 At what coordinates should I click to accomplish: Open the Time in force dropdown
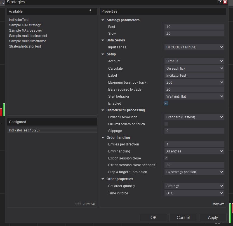(x=194, y=193)
